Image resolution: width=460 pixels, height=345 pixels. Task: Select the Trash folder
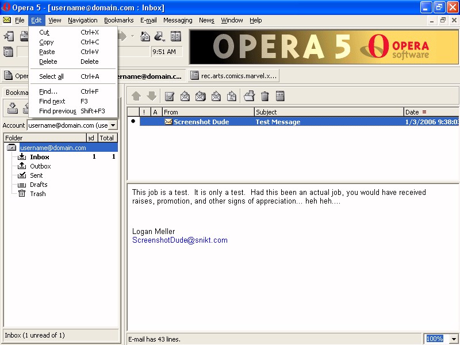pyautogui.click(x=37, y=194)
